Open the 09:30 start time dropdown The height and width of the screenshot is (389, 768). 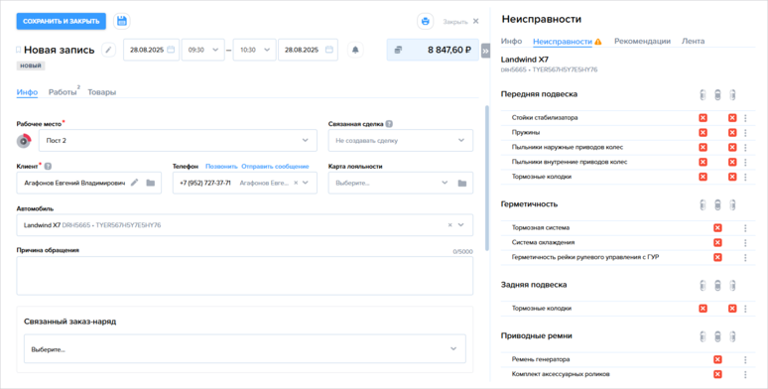point(202,50)
